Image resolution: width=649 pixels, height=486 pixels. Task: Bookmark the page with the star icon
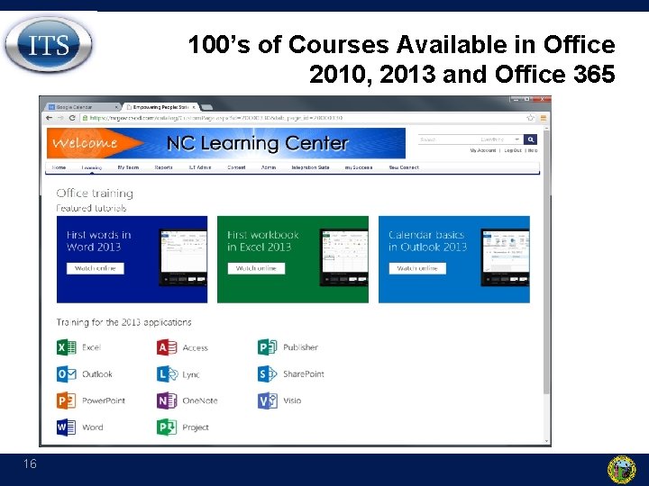click(x=530, y=118)
